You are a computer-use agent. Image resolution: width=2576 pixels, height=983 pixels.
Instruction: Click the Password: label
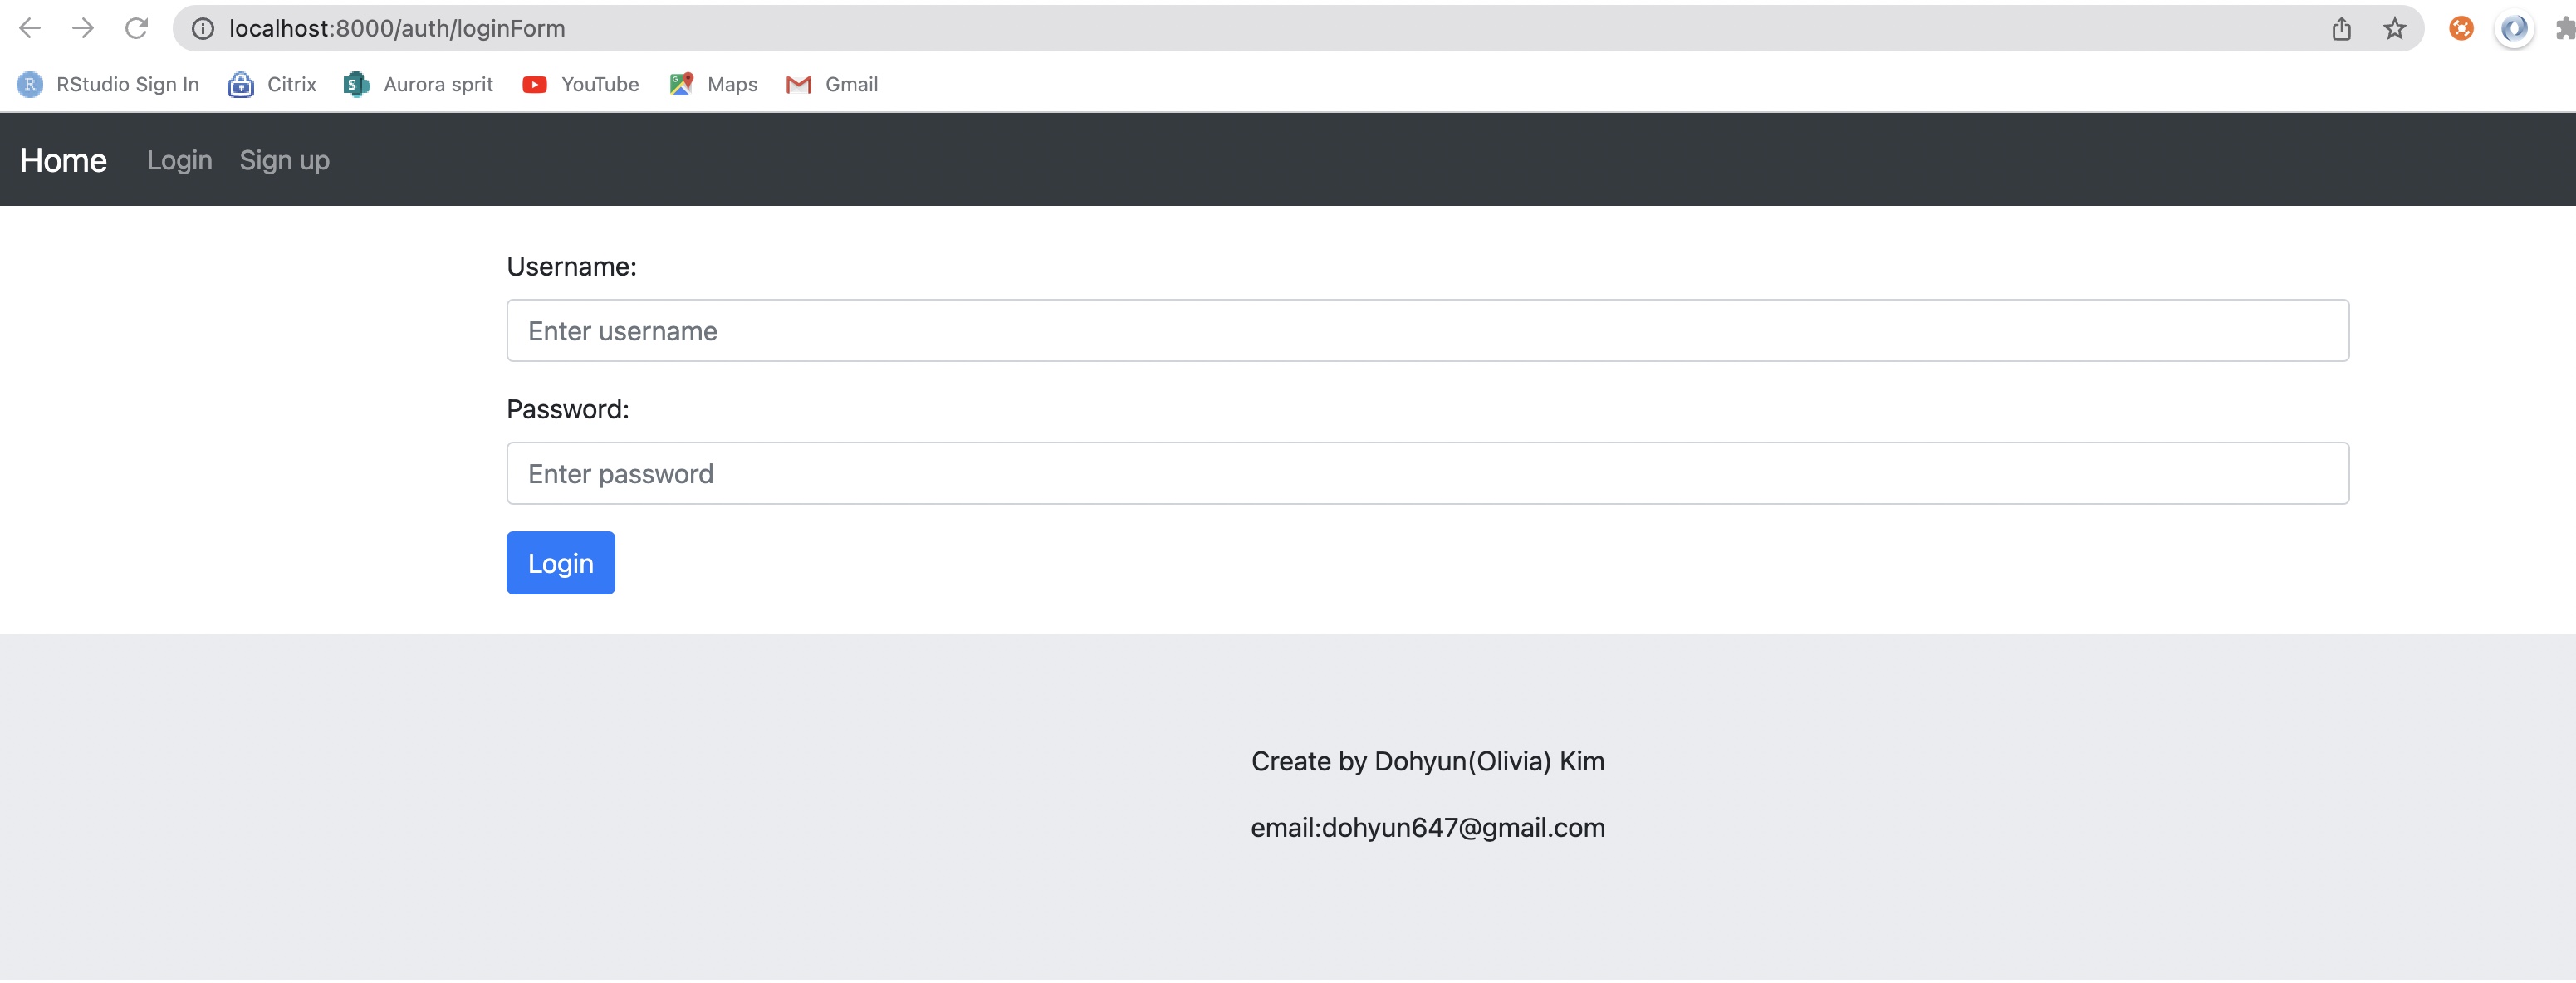tap(568, 410)
